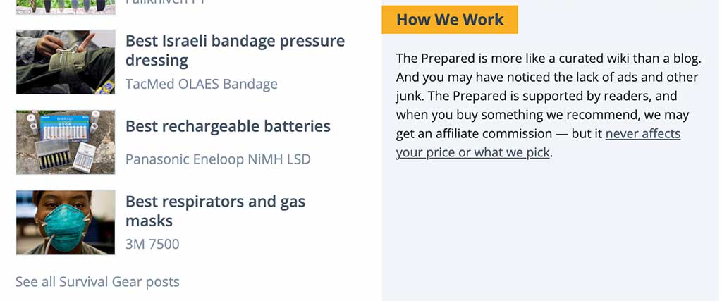Click the "TacMed OLAES Bandage" pick
This screenshot has height=301, width=722.
(201, 85)
